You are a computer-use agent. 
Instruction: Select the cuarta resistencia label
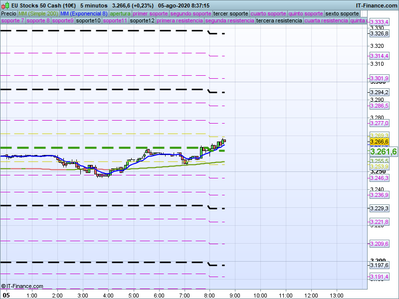click(x=326, y=21)
